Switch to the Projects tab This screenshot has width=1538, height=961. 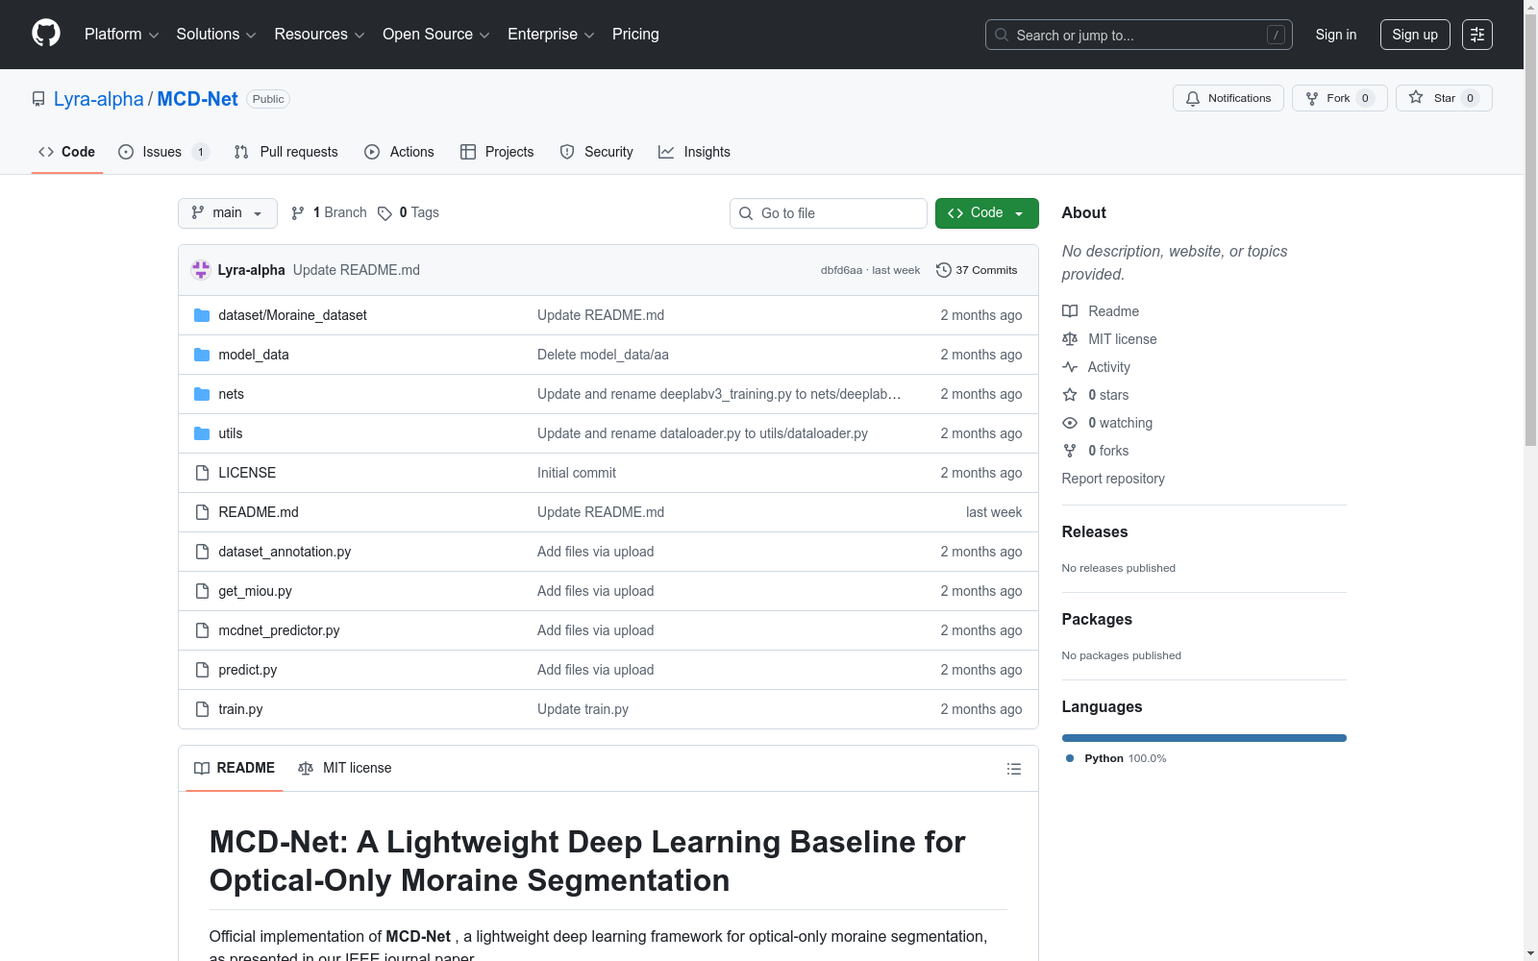point(497,152)
